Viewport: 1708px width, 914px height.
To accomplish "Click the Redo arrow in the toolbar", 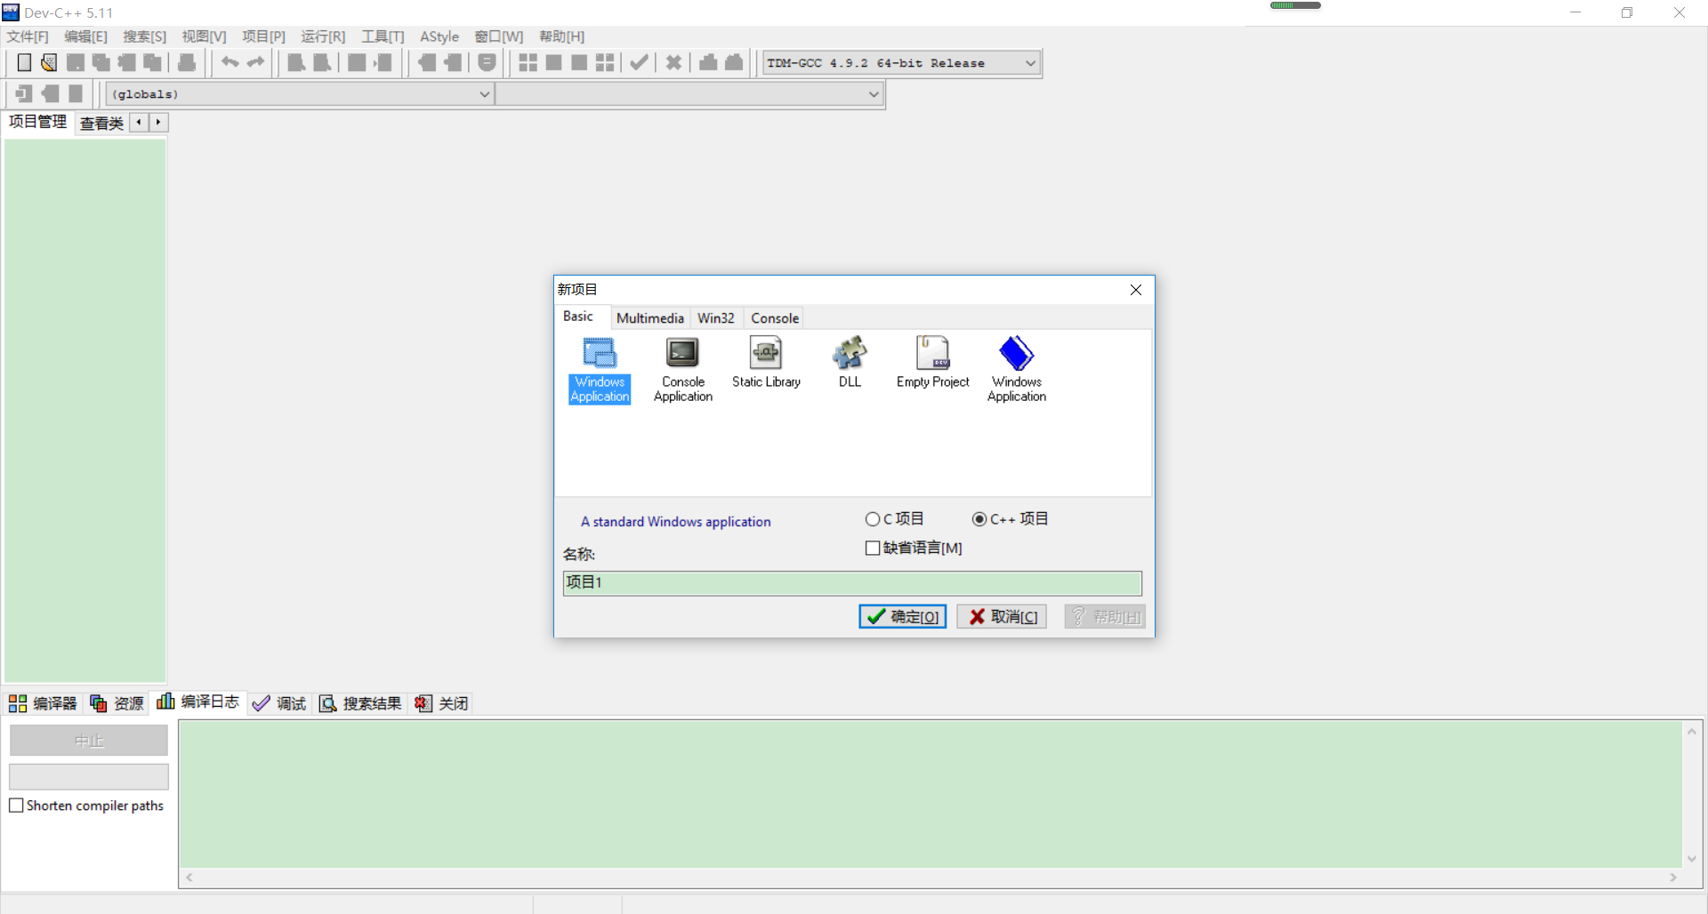I will coord(255,62).
